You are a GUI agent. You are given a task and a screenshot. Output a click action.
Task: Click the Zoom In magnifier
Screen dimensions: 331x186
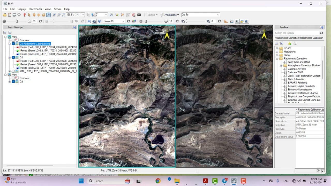[x=54, y=15]
